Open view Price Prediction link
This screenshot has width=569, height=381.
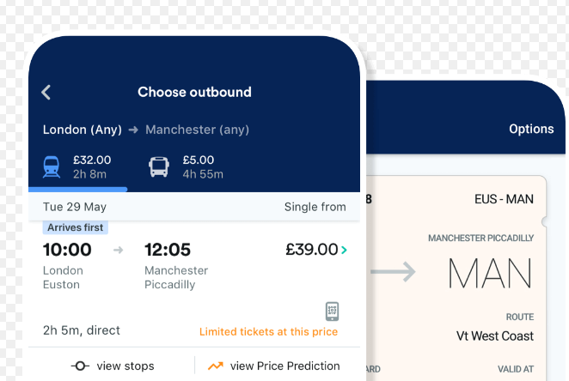pyautogui.click(x=285, y=366)
